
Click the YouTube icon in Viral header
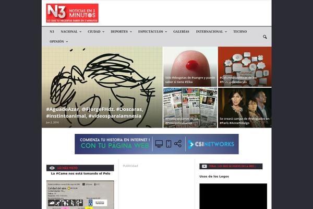pos(204,166)
